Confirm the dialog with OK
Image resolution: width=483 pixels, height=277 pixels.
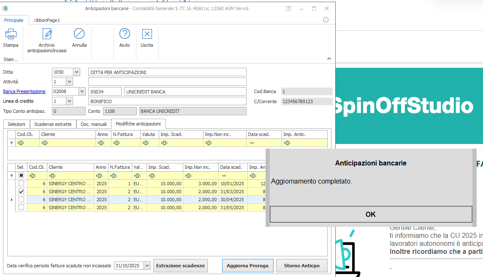click(x=371, y=214)
